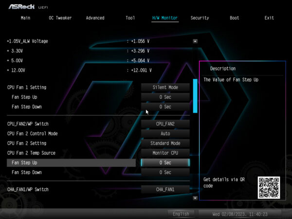Open the Security tab
Viewport: 292px width, 219px height.
click(x=200, y=18)
